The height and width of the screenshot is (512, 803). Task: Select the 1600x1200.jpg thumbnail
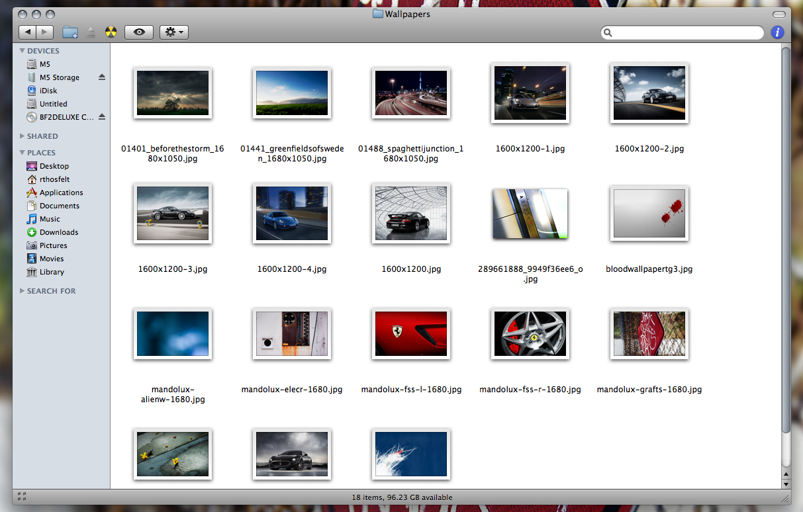tap(411, 213)
